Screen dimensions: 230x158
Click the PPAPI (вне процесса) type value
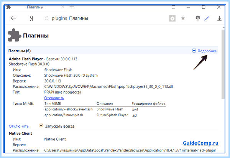(x=62, y=92)
